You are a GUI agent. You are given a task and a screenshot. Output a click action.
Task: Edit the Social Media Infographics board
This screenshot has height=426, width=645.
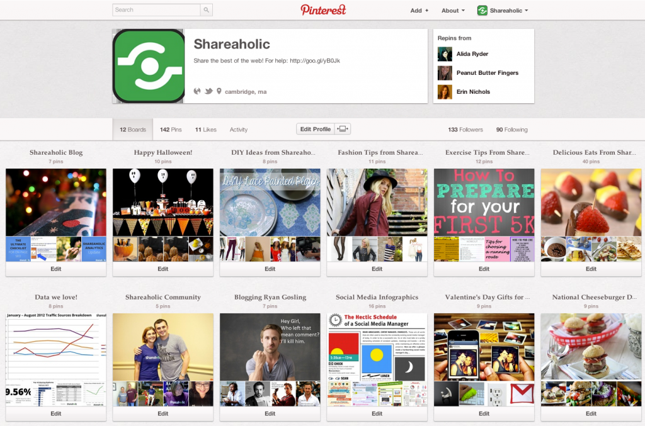tap(377, 413)
